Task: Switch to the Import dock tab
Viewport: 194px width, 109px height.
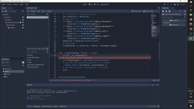Action: tap(10, 8)
